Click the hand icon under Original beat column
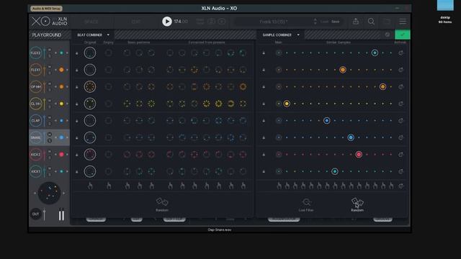Screen dimensions: 461x259 [90, 186]
